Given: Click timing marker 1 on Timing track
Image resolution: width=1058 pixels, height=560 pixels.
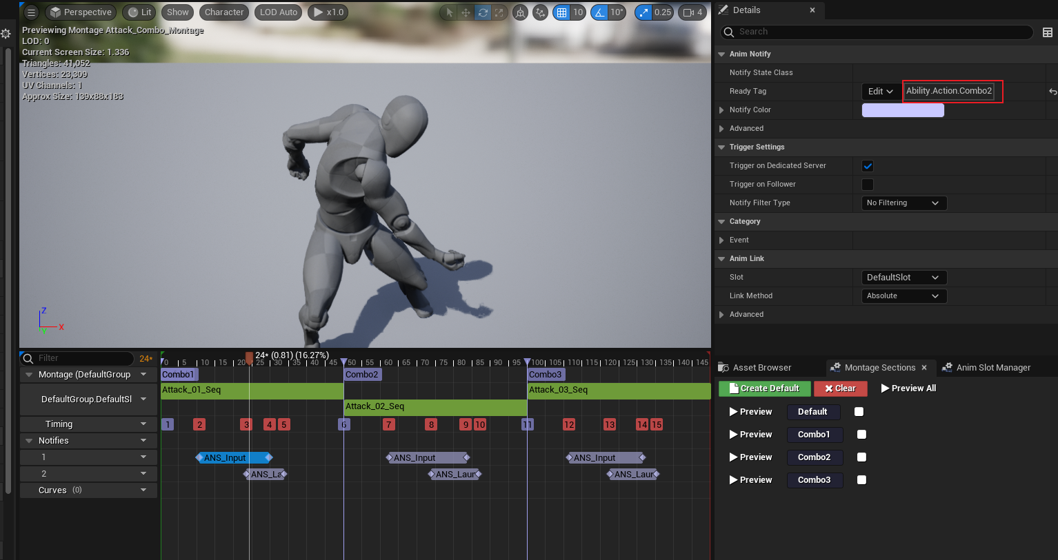Looking at the screenshot, I should tap(168, 424).
